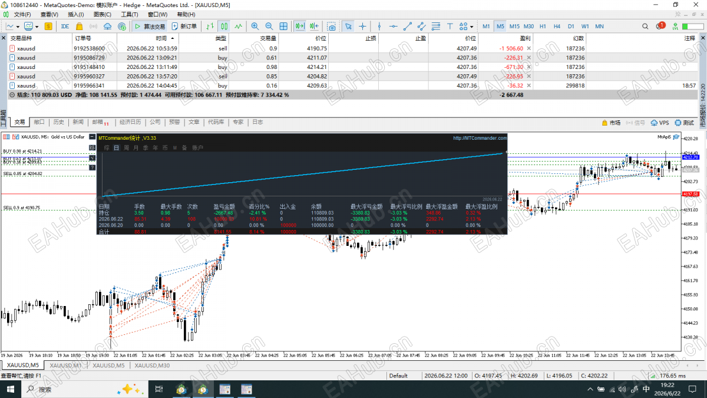Open the search magnifier in toolbar
The height and width of the screenshot is (398, 707).
coord(645,26)
